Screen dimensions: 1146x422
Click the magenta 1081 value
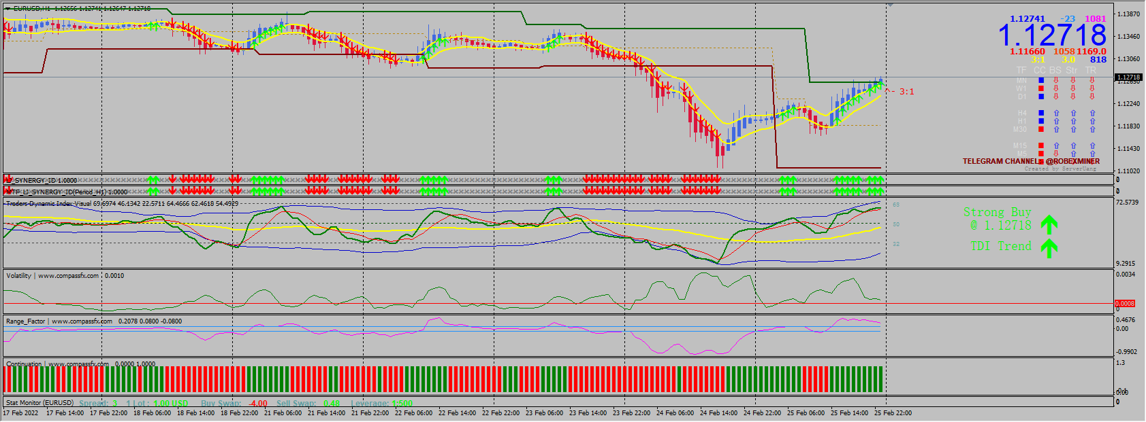[x=1096, y=18]
